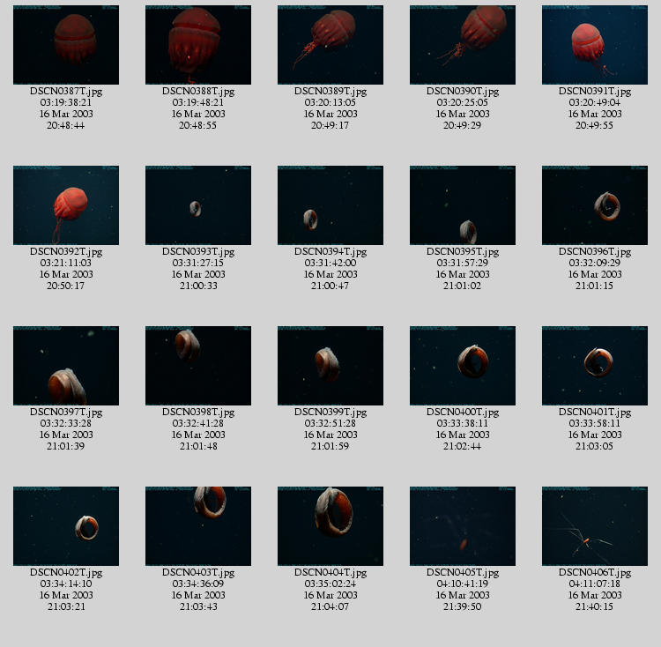This screenshot has width=661, height=647.
Task: Select the DSCN0389T.jpg thumbnail image
Action: pos(330,45)
